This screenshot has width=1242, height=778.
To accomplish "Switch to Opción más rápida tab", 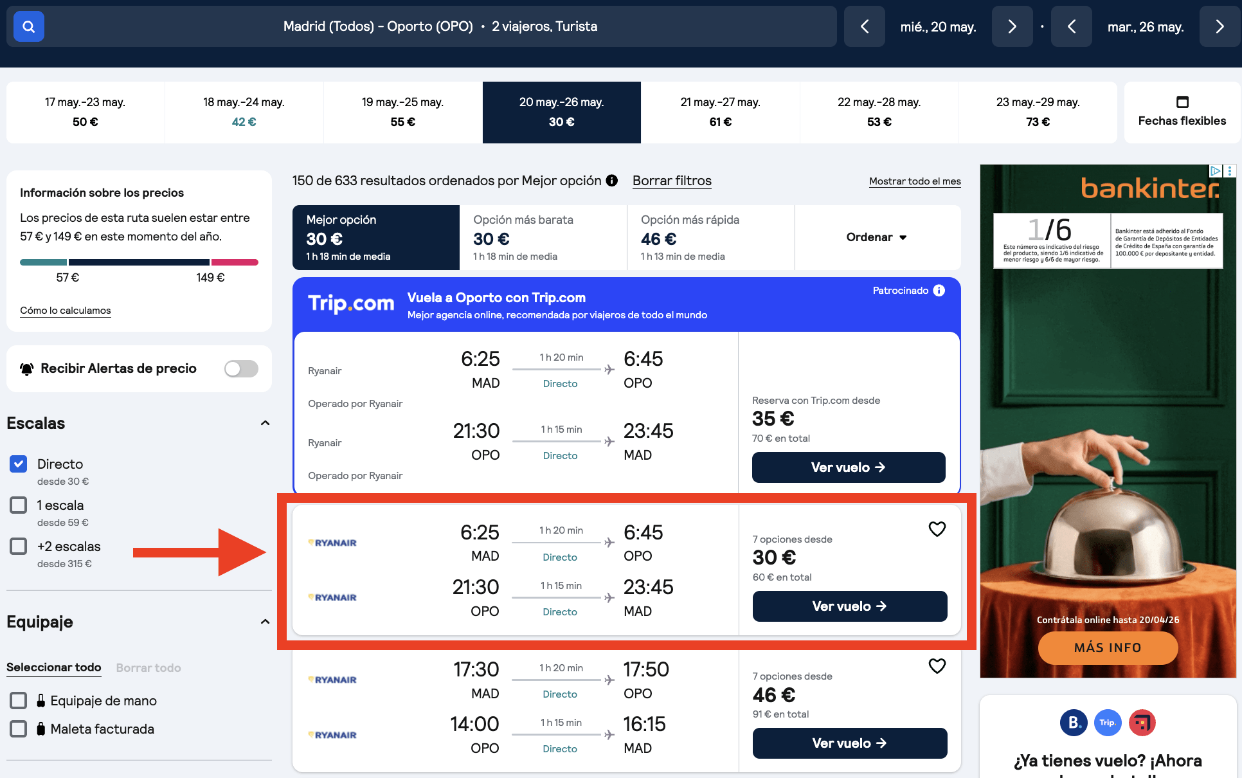I will click(711, 237).
